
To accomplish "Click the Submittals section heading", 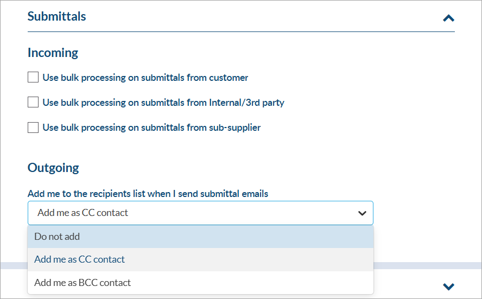I will 57,16.
